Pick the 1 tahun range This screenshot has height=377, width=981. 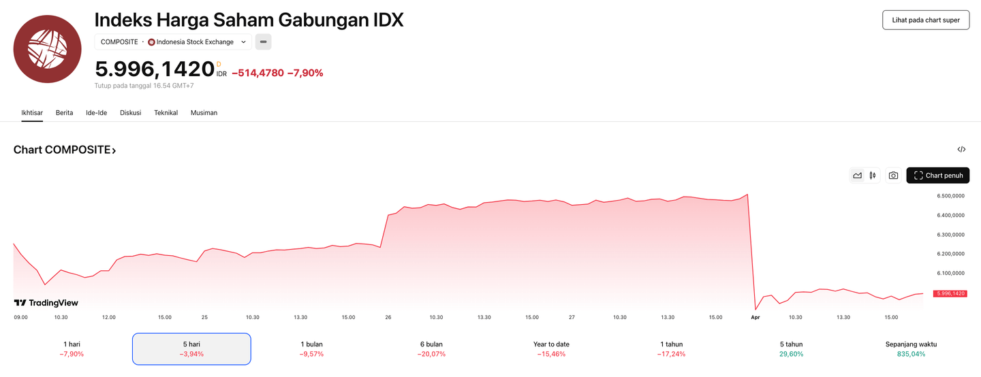click(x=671, y=349)
